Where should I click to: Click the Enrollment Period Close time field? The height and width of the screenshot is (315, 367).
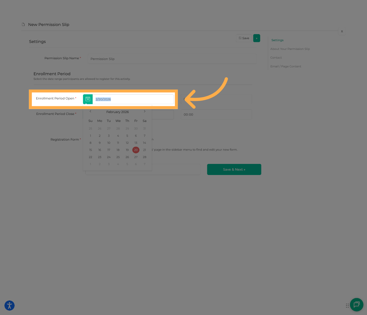216,115
